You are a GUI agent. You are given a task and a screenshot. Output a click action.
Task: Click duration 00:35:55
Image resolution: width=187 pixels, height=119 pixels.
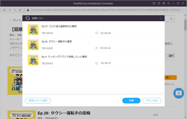tap(106, 33)
